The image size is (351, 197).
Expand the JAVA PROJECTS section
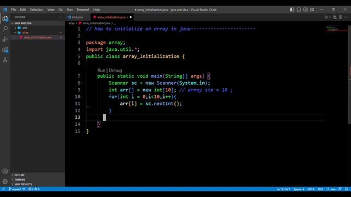pos(38,184)
